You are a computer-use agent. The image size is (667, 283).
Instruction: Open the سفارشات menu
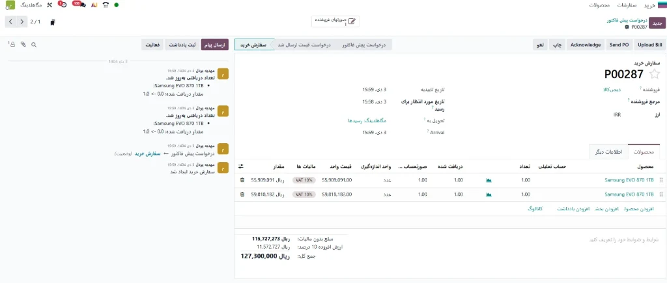click(627, 5)
